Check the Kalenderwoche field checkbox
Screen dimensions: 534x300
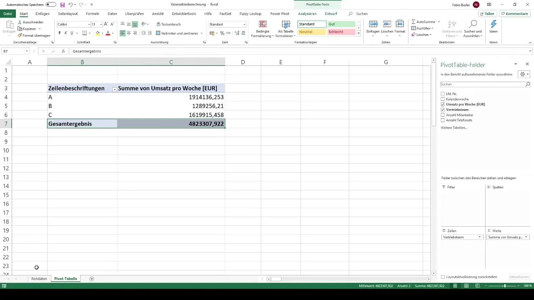[443, 99]
